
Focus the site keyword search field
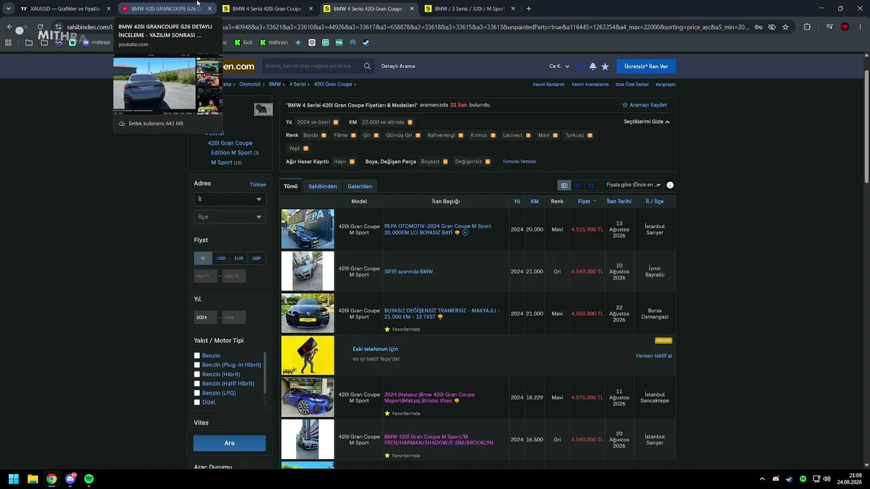coord(312,66)
